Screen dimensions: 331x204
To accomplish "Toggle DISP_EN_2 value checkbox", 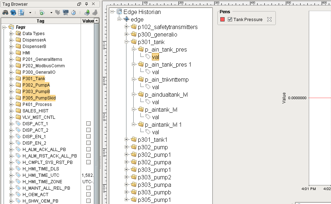I will click(88, 143).
